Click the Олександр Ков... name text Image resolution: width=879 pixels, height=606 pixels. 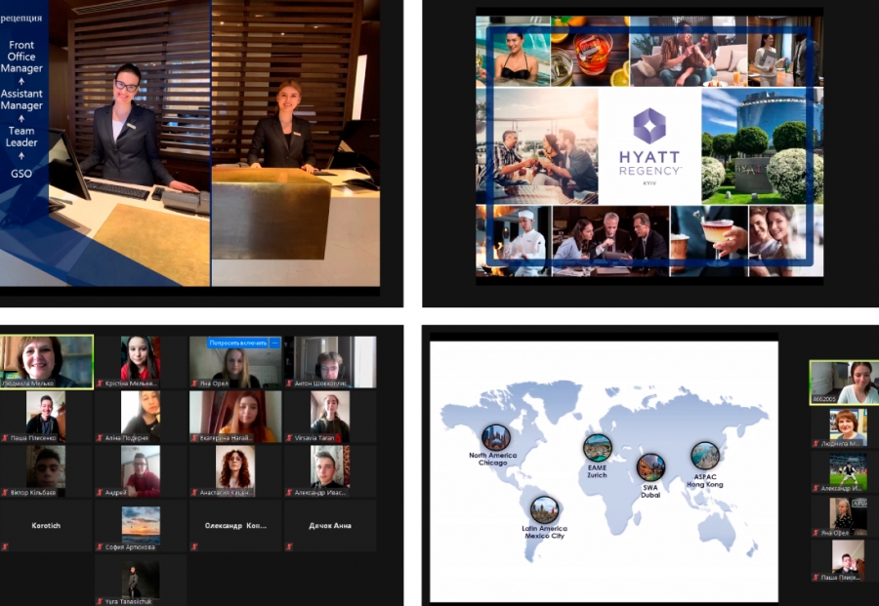point(235,526)
